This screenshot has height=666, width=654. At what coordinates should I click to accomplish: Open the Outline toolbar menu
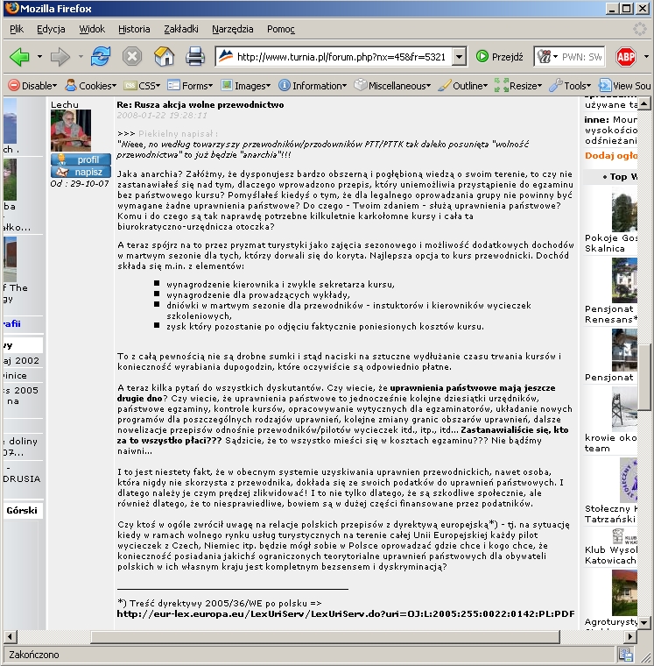(x=463, y=86)
